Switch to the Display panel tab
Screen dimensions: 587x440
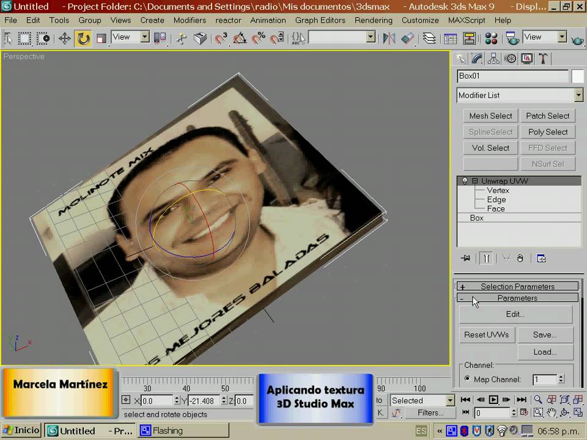526,59
